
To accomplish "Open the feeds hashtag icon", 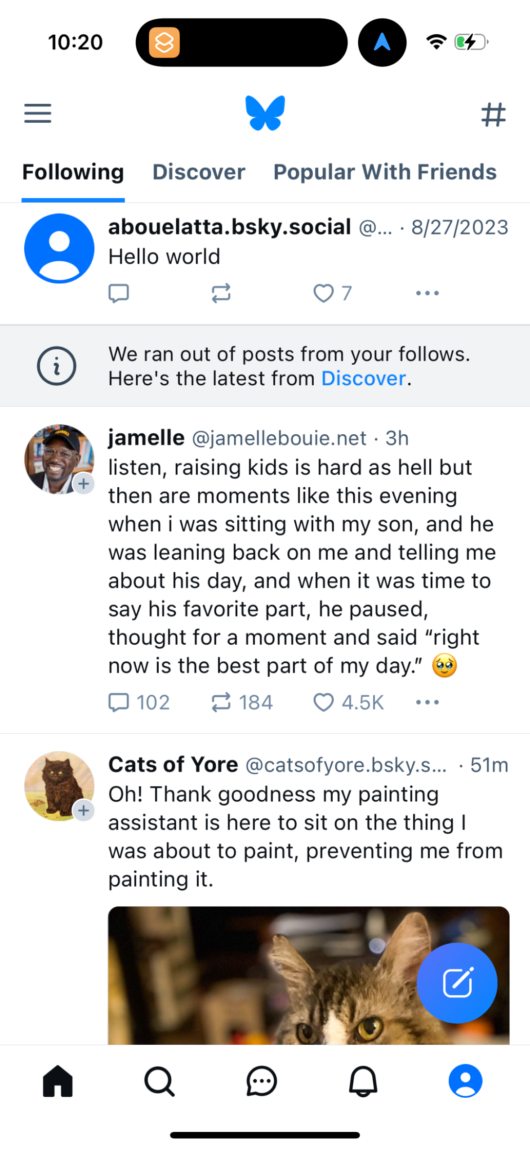I will click(x=493, y=114).
